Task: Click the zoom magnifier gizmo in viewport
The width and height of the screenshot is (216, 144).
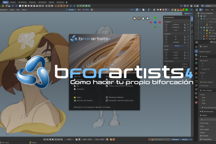Action: tap(147, 18)
